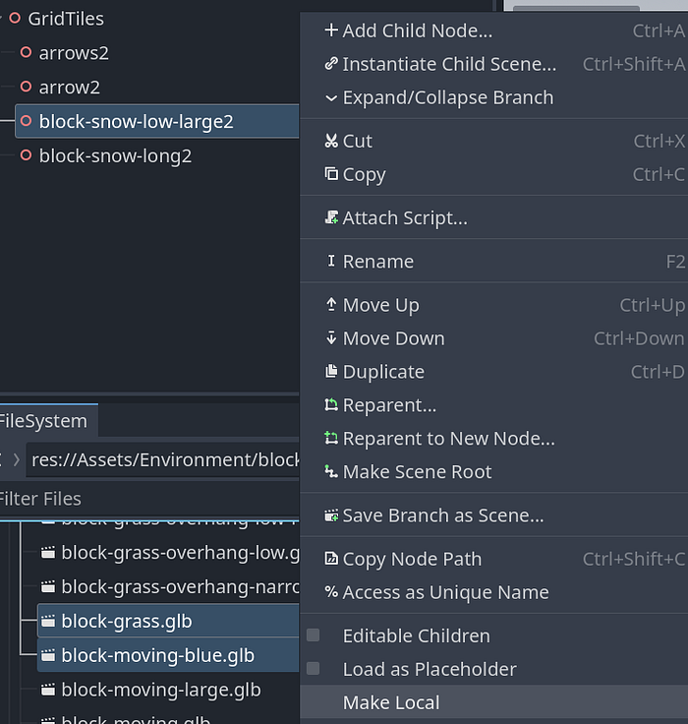688x724 pixels.
Task: Select Make Local in the context menu
Action: 390,702
